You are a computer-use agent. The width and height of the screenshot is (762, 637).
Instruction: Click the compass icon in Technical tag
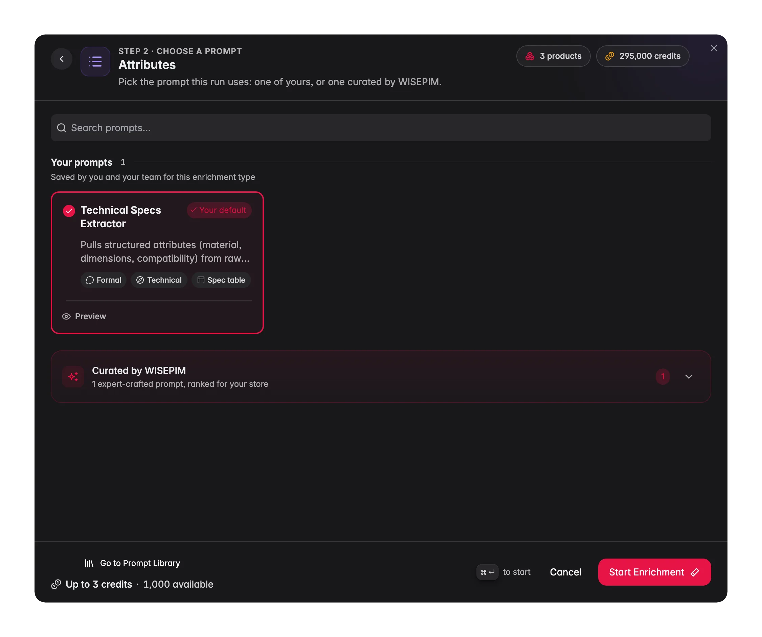pyautogui.click(x=140, y=280)
